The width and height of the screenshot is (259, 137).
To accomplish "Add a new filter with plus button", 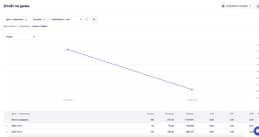I will 94,19.
